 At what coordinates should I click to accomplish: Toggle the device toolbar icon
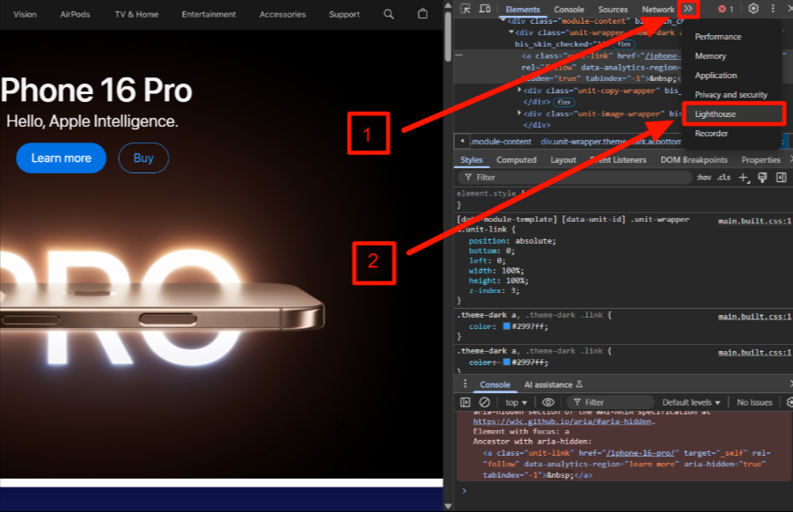[484, 9]
